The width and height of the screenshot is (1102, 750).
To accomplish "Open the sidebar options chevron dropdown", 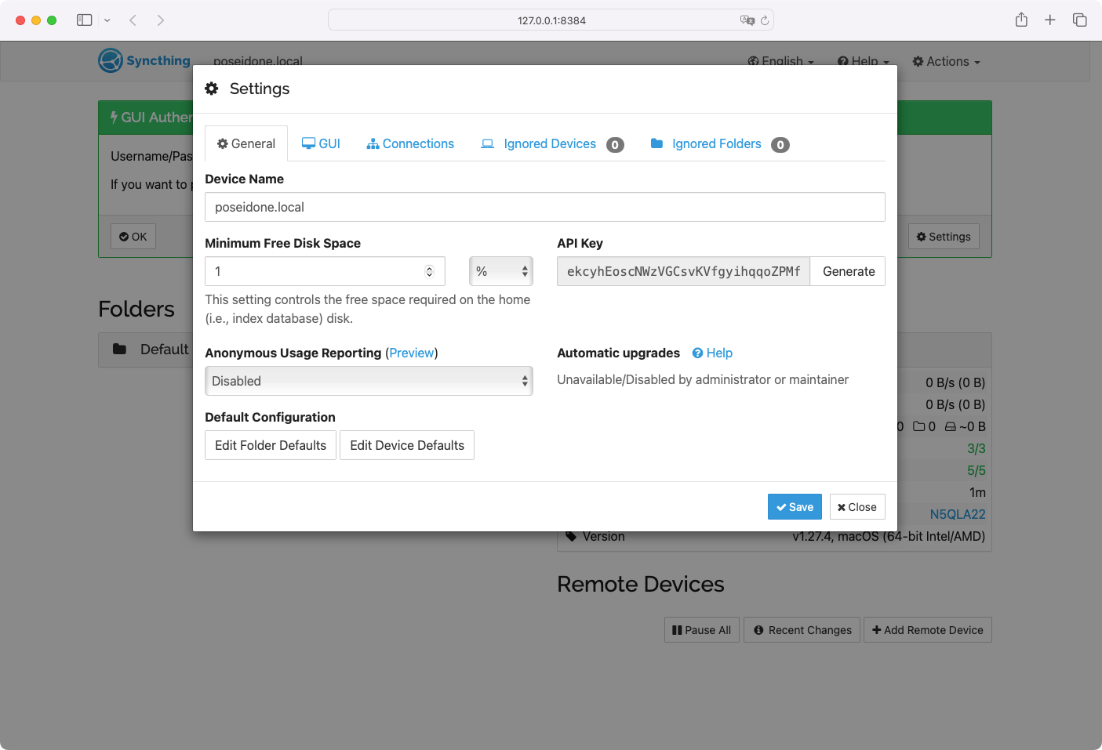I will [x=107, y=20].
